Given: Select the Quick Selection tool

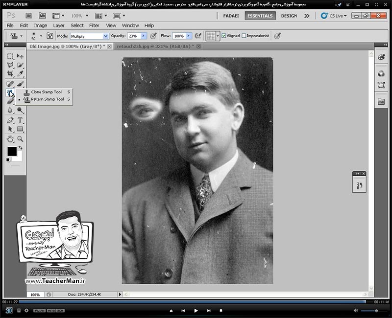Looking at the screenshot, I should pyautogui.click(x=20, y=65).
